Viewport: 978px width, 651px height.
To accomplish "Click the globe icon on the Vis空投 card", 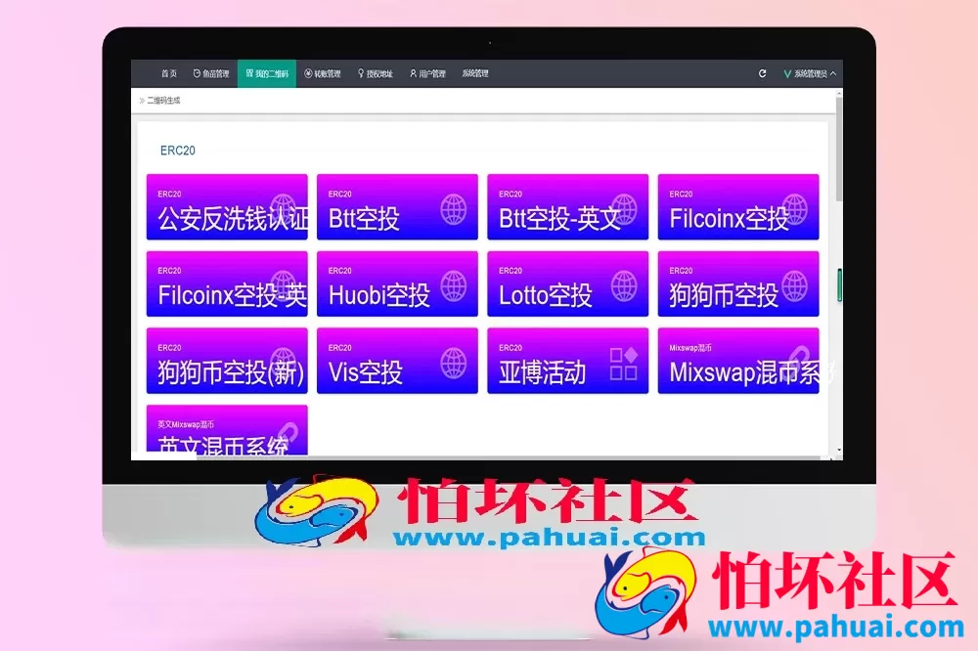I will (454, 363).
